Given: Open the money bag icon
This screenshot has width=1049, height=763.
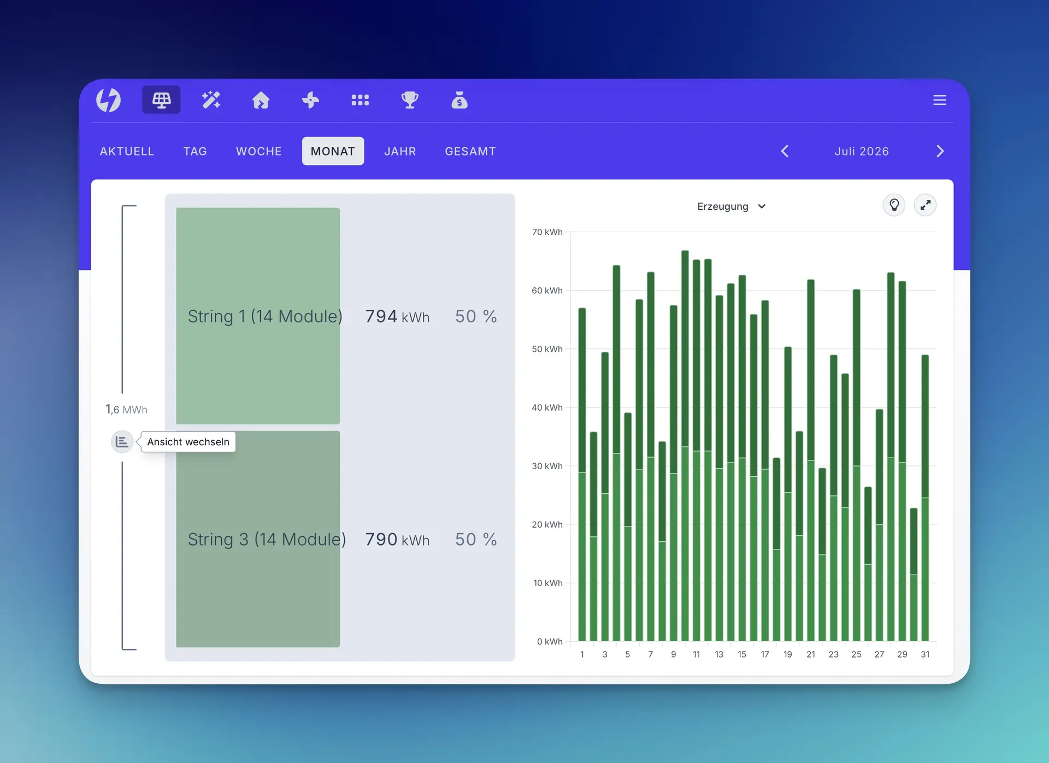Looking at the screenshot, I should point(459,100).
